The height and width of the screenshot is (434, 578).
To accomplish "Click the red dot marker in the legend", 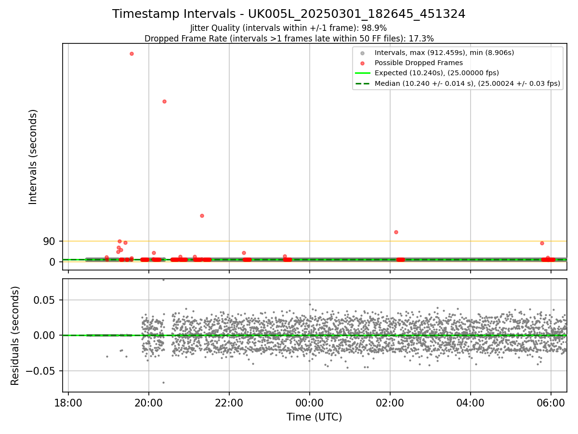I will (x=363, y=63).
